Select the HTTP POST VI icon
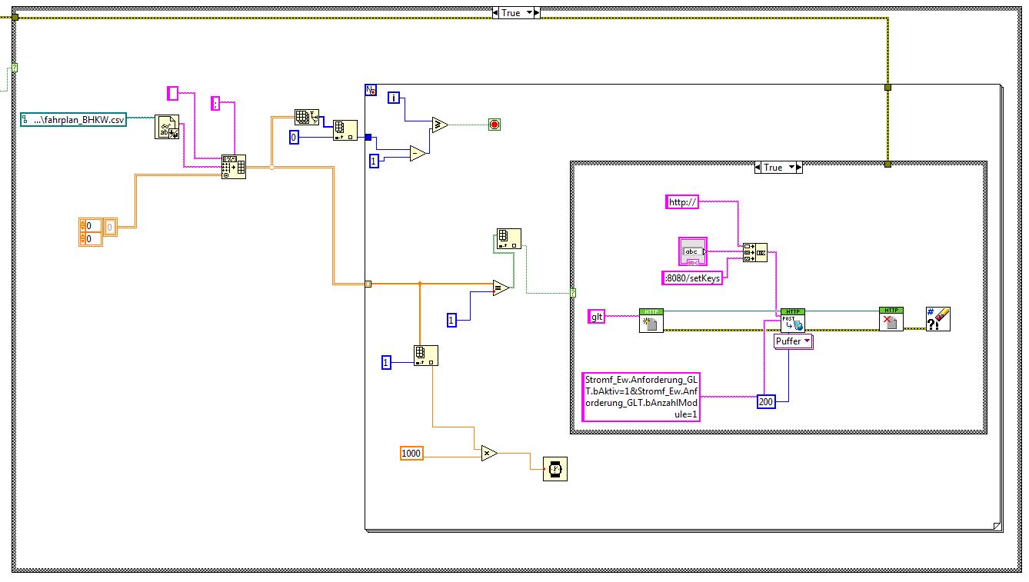 pos(792,320)
